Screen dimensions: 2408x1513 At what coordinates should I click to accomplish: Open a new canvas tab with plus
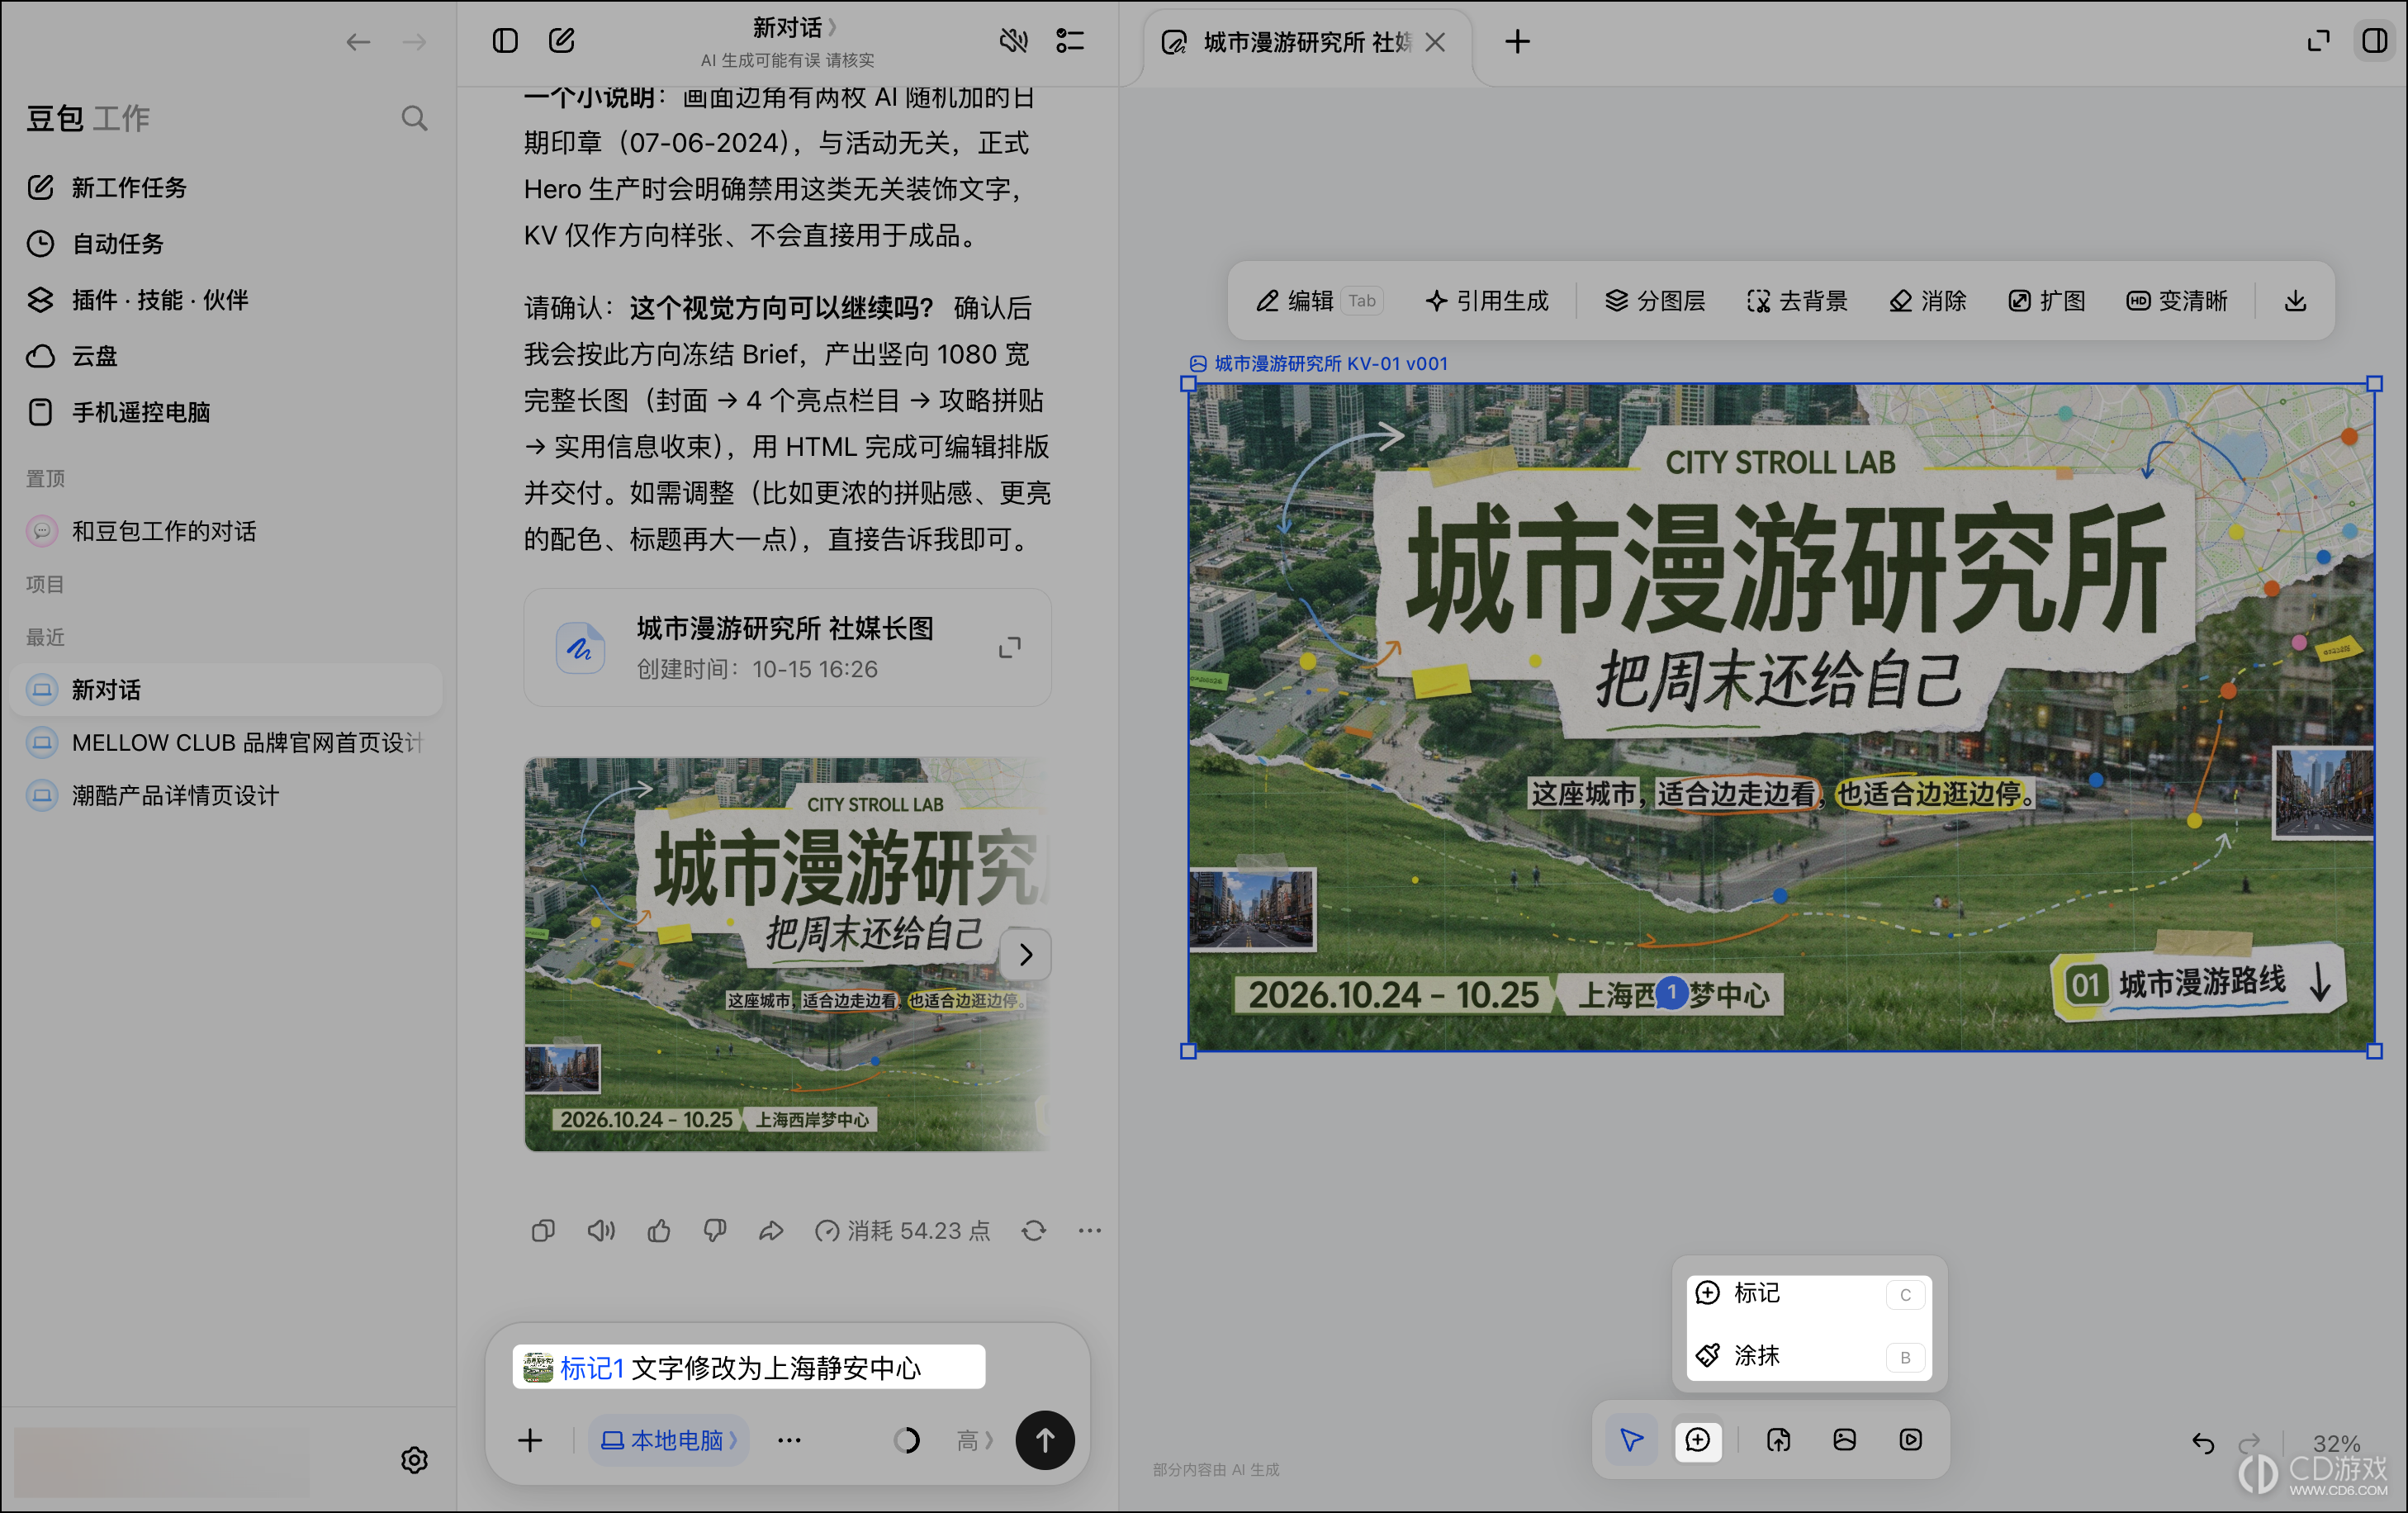tap(1517, 42)
